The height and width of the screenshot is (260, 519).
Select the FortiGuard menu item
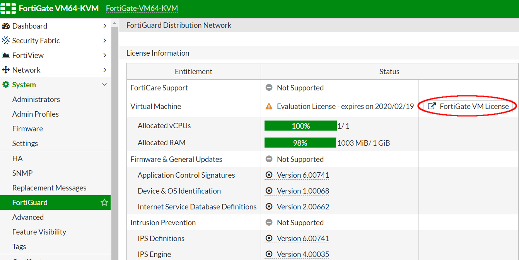[x=55, y=202]
